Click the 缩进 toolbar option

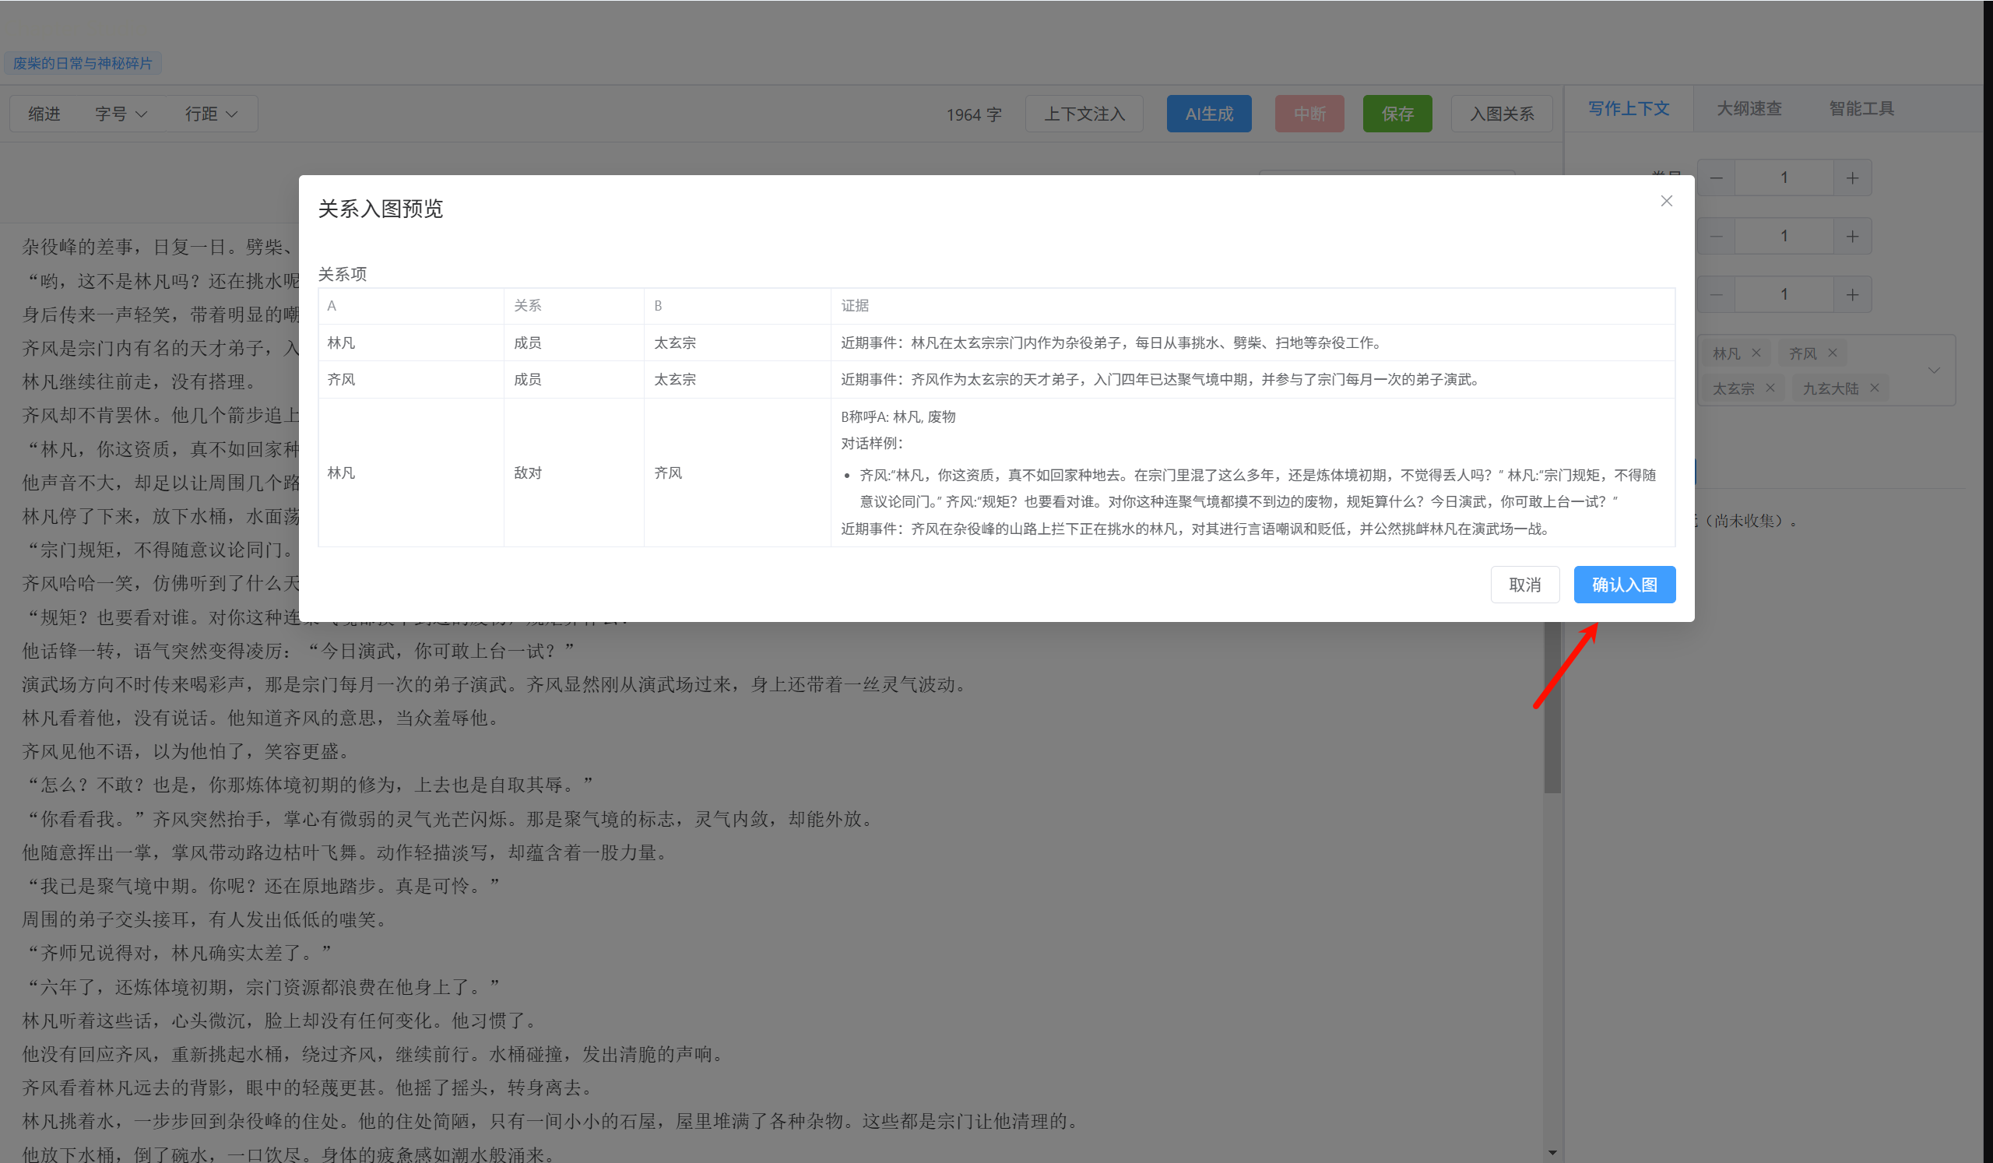44,114
